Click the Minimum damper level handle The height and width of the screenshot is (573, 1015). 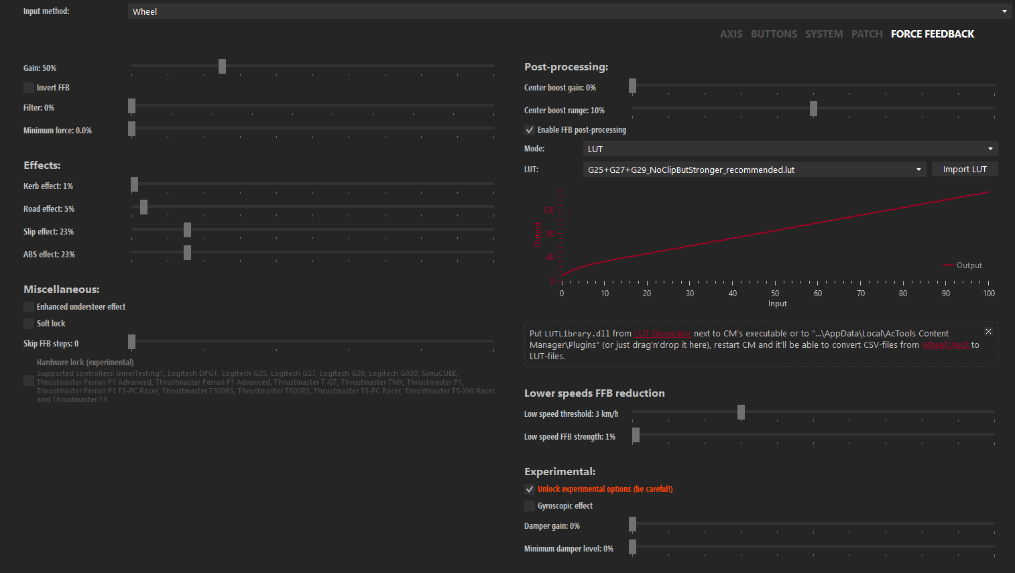point(632,547)
